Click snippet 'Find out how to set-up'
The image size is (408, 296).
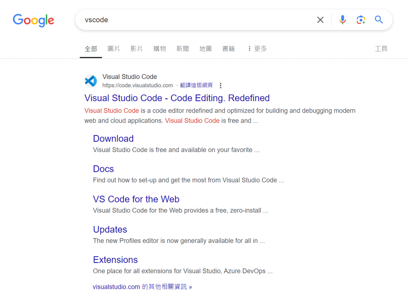click(x=188, y=180)
